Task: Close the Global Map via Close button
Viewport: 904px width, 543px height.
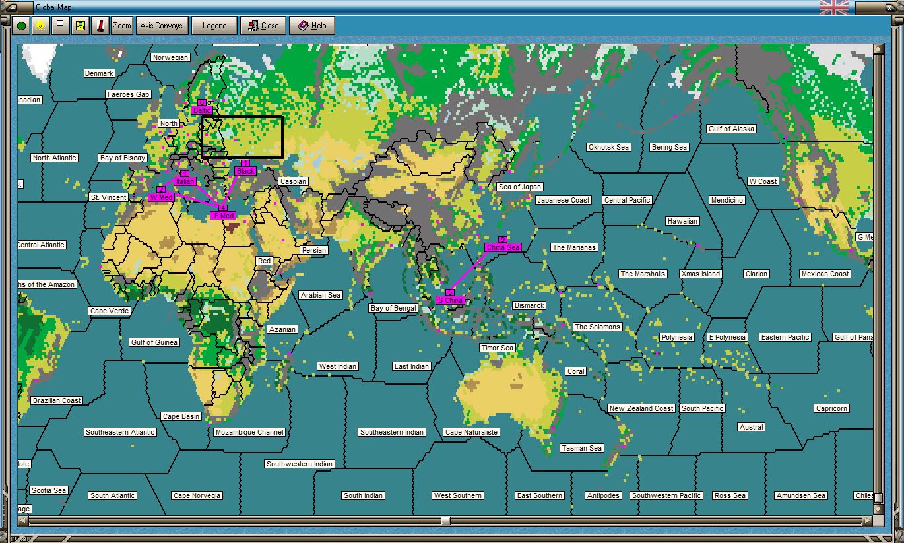Action: (263, 26)
